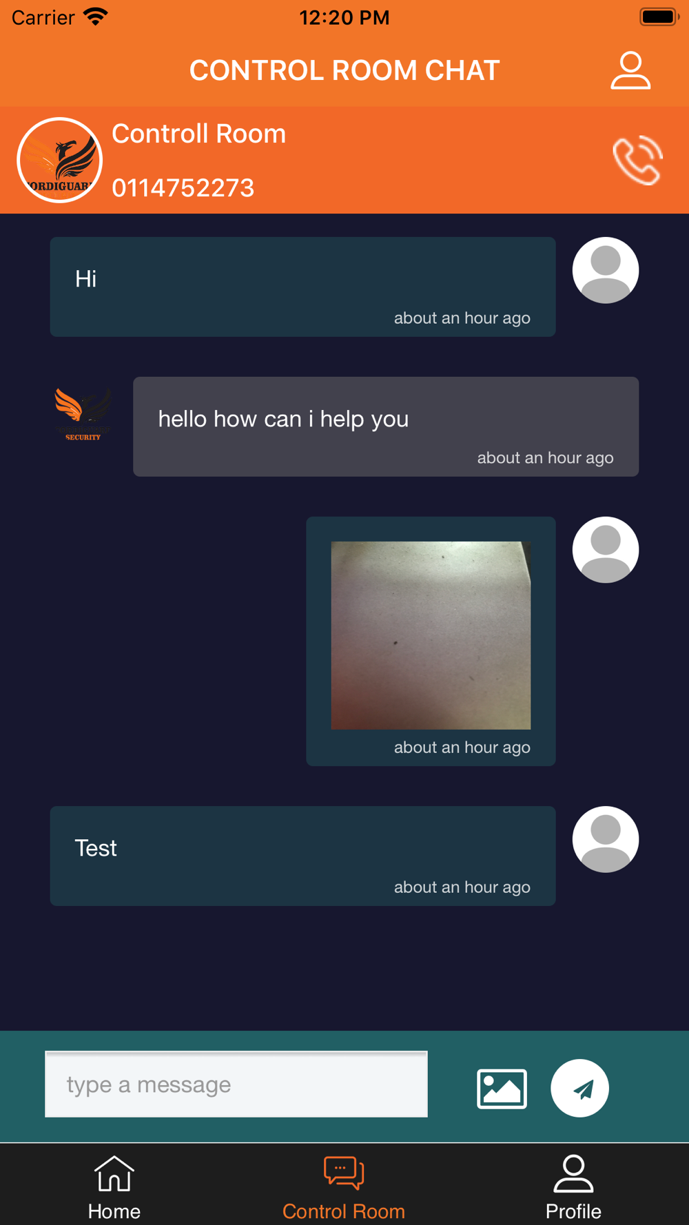Open the Controll Room logo avatar
This screenshot has height=1225, width=689.
point(60,160)
